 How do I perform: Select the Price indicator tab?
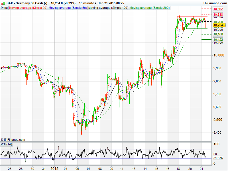(x=4, y=8)
